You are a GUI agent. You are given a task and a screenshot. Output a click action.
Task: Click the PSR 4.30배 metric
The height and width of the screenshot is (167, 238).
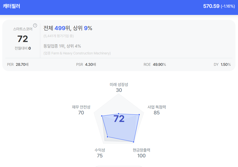click(86, 65)
